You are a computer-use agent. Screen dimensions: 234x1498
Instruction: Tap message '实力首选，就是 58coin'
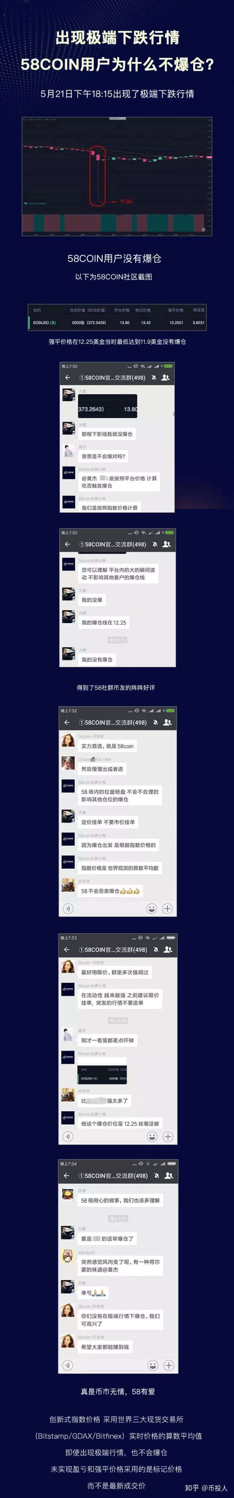[x=107, y=746]
